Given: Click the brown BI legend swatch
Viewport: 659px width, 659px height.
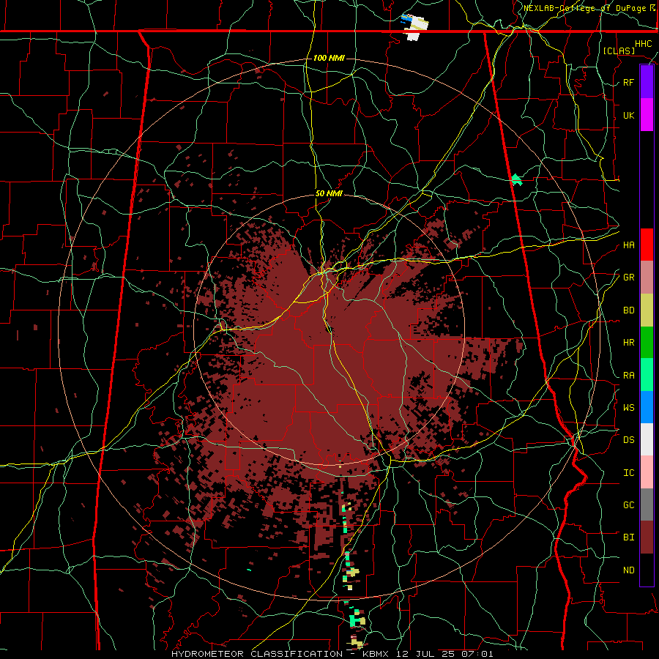Looking at the screenshot, I should [647, 537].
